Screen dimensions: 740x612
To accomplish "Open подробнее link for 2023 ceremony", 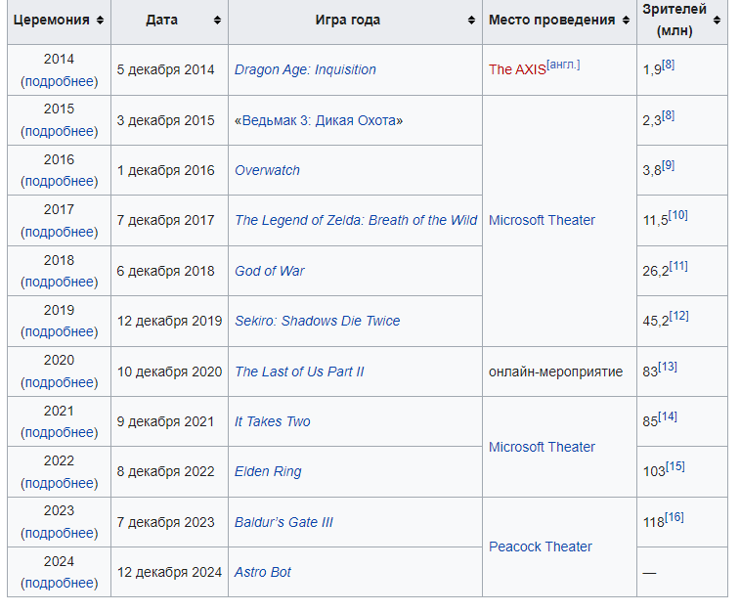I will click(x=59, y=533).
